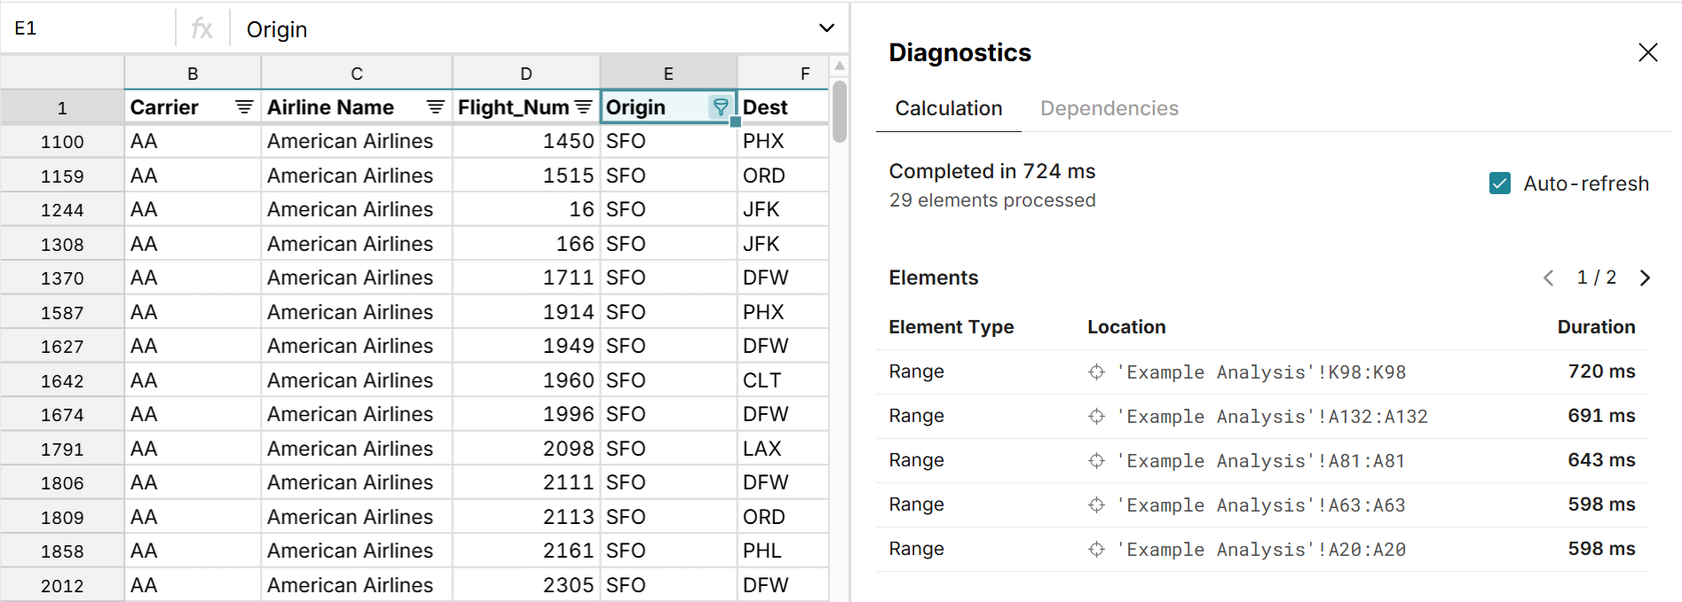Screen dimensions: 1682x602
Task: Select flight number cell 2098
Action: click(526, 449)
